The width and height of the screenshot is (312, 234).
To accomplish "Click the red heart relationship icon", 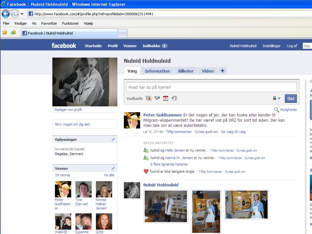I will (146, 171).
